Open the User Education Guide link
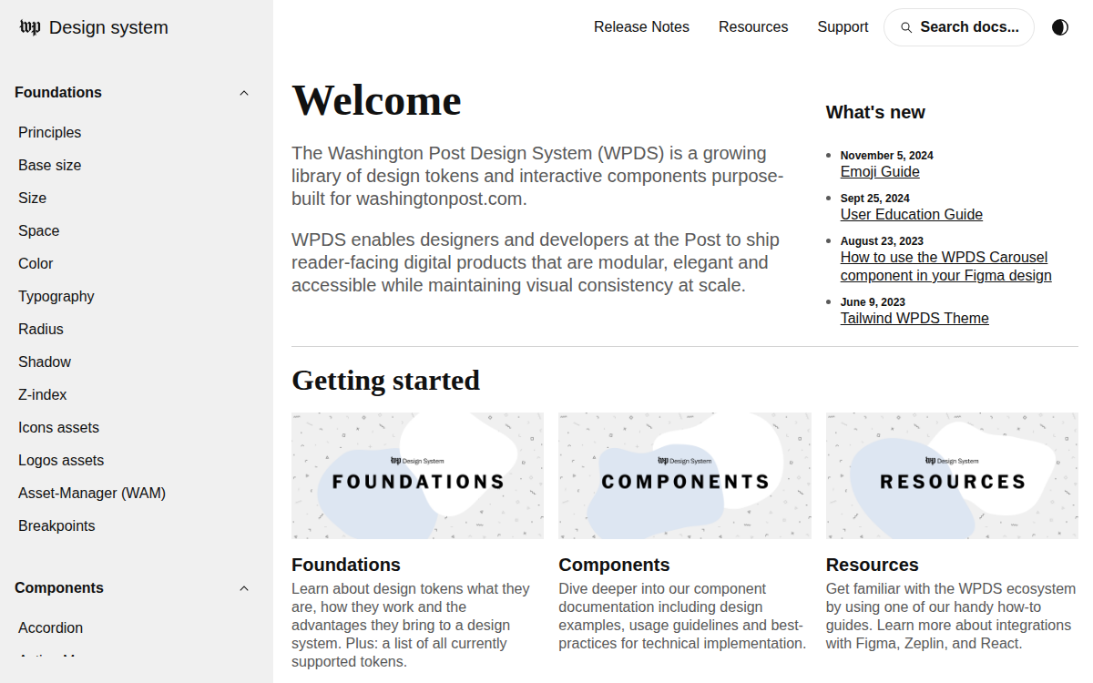The height and width of the screenshot is (683, 1093). [912, 215]
